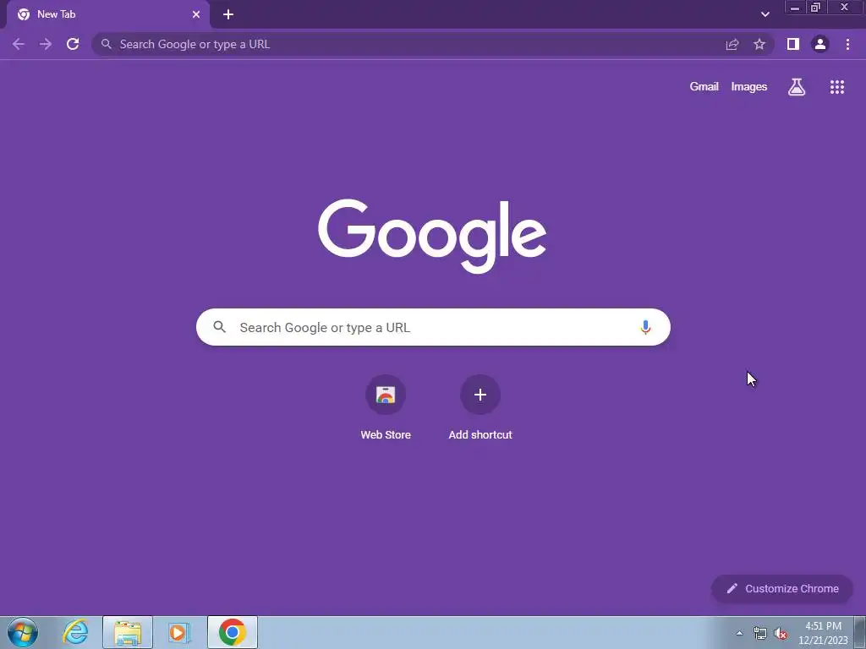Open the Web Store shortcut
This screenshot has height=649, width=866.
386,407
